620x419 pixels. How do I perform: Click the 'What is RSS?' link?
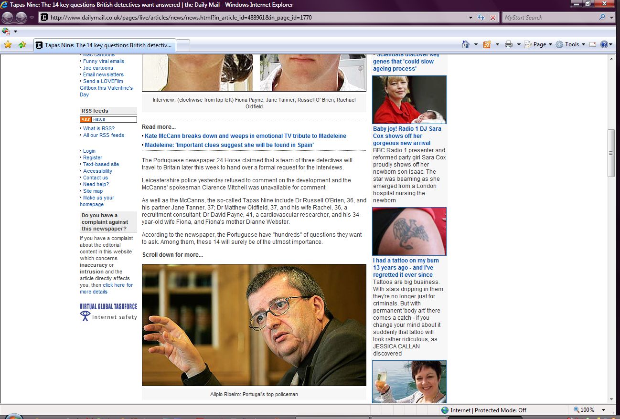[x=99, y=128]
